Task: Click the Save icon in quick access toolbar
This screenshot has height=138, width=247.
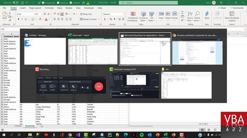Action: click(x=22, y=3)
